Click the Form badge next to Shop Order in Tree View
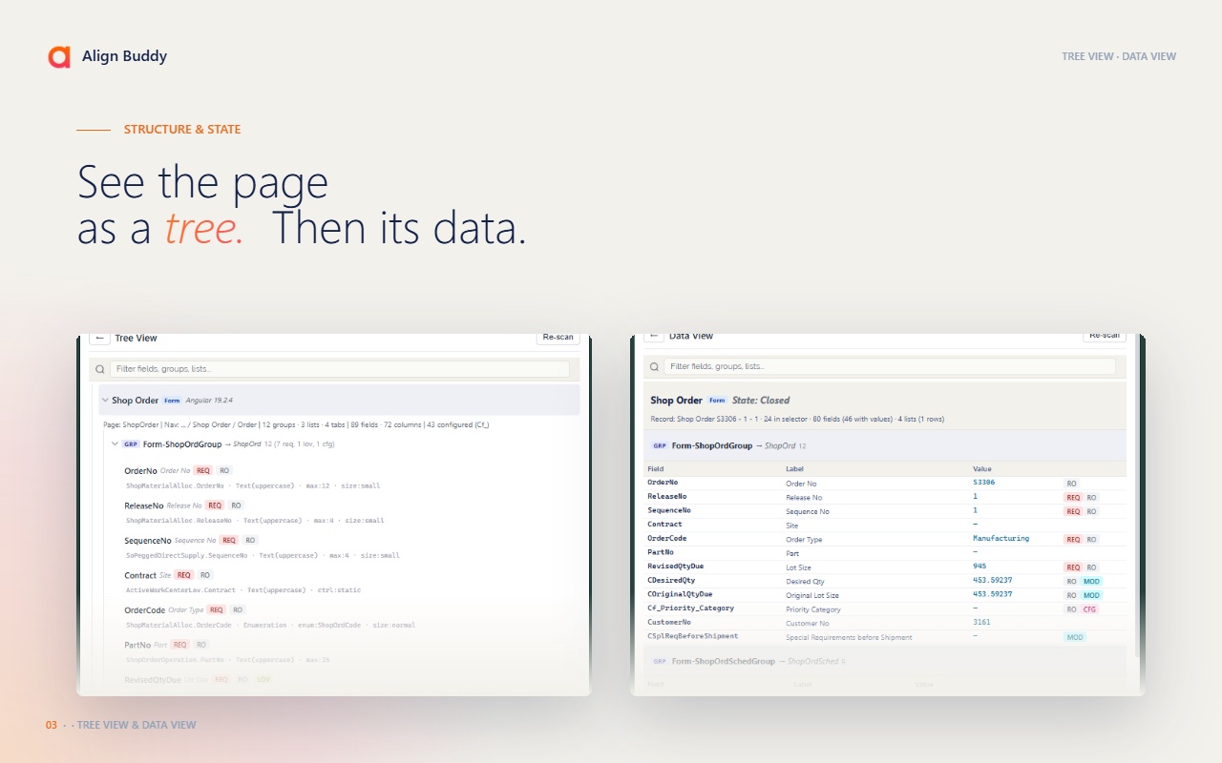This screenshot has height=763, width=1222. [172, 401]
